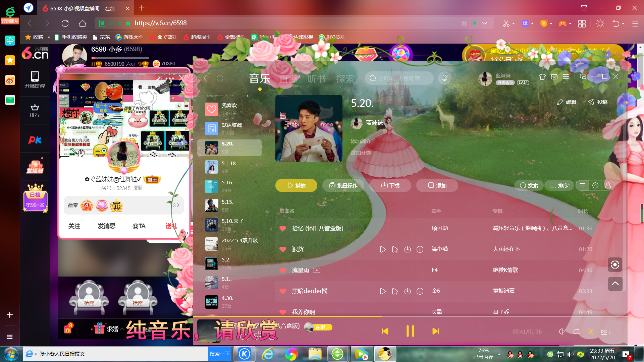The height and width of the screenshot is (362, 644).
Task: Toggle heart for song 狠货
Action: [283, 249]
